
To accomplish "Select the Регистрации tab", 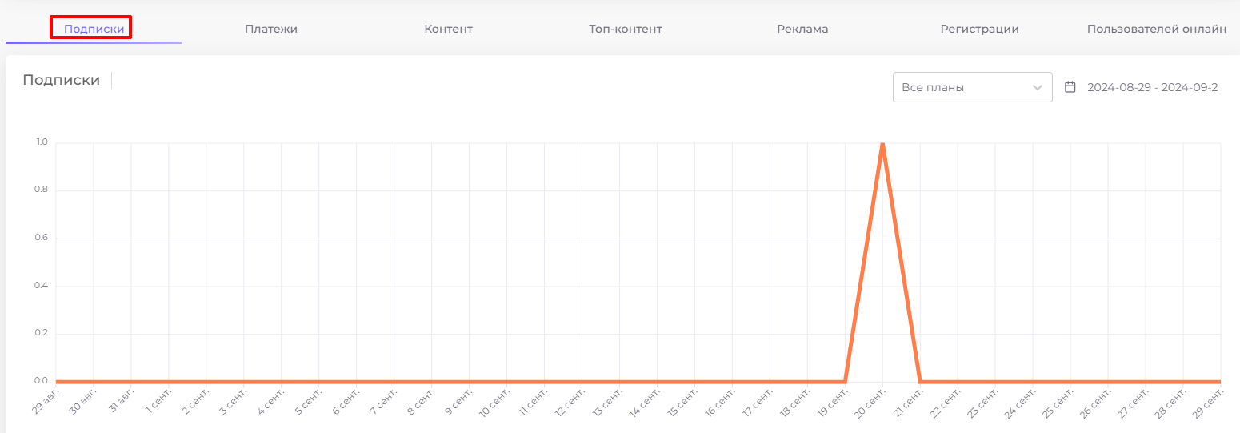I will point(979,29).
